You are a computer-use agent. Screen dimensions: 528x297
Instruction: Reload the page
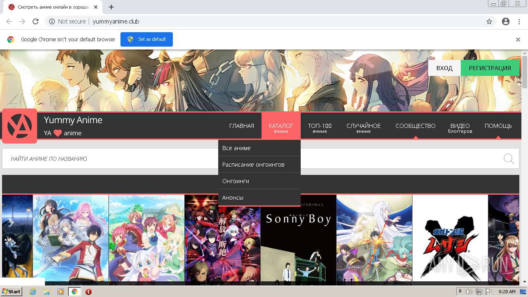tap(35, 21)
